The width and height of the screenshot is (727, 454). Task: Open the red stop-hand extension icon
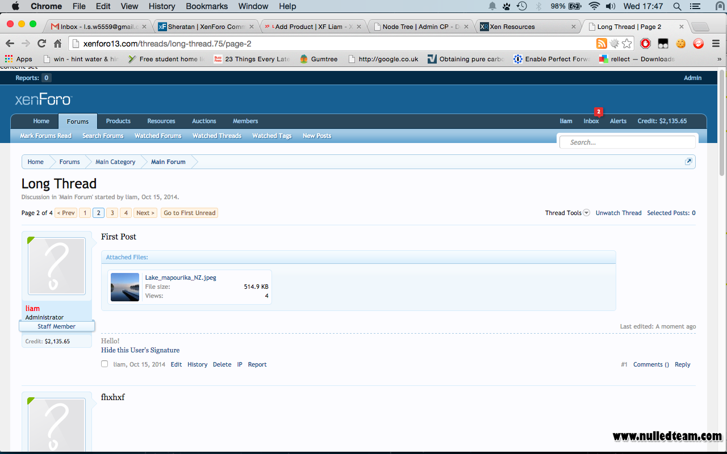tap(645, 44)
